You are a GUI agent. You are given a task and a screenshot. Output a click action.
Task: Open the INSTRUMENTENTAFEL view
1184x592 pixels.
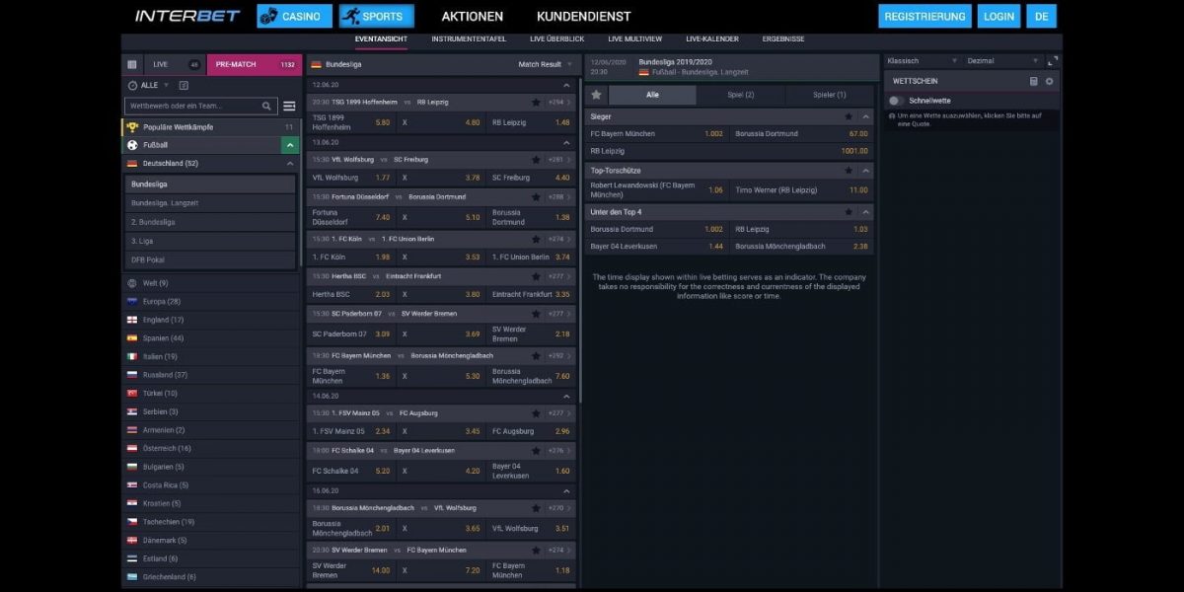click(x=469, y=39)
